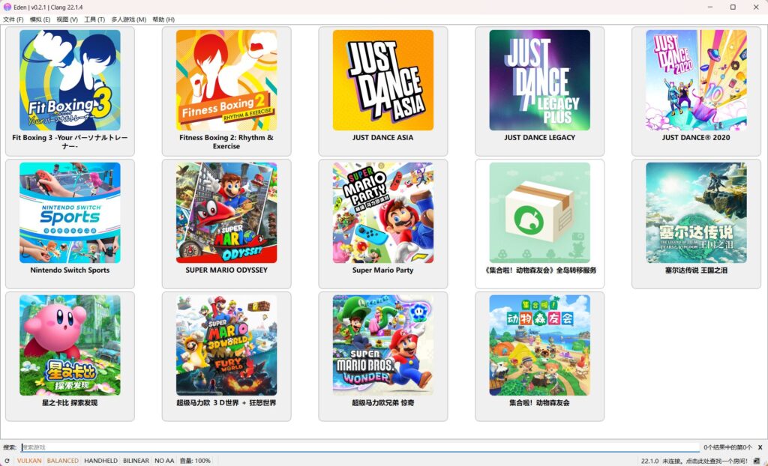The image size is (768, 466).
Task: Open the 工具 (T) menu
Action: click(94, 19)
